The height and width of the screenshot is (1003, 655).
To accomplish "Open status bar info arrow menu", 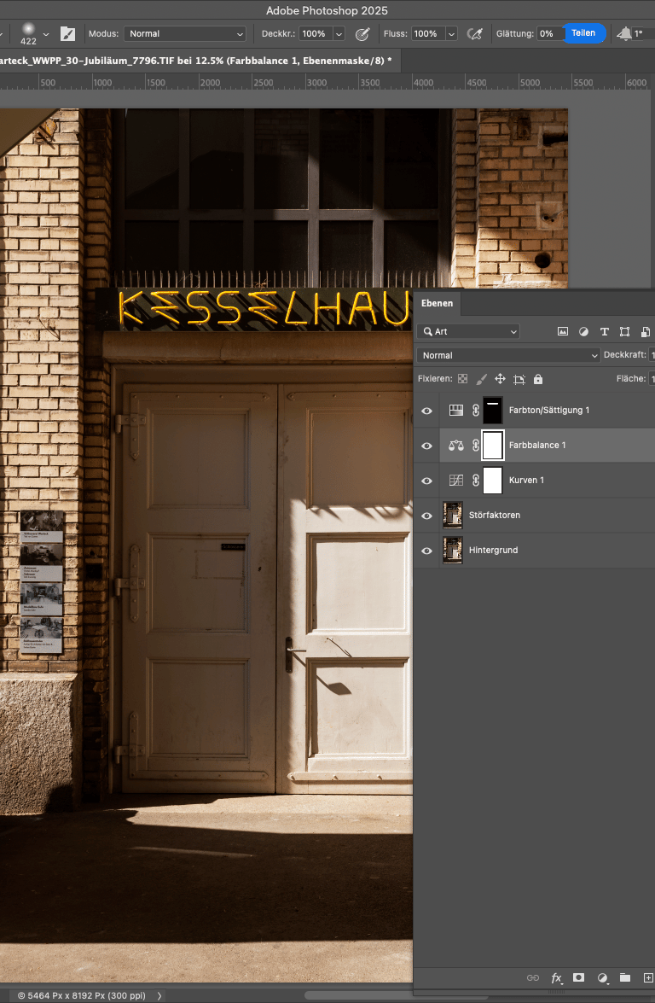I will (159, 995).
